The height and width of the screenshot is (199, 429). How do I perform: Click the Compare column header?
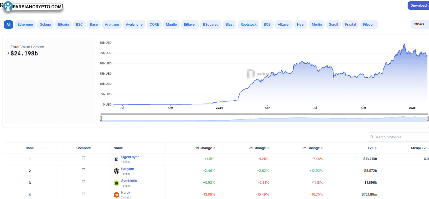(84, 148)
